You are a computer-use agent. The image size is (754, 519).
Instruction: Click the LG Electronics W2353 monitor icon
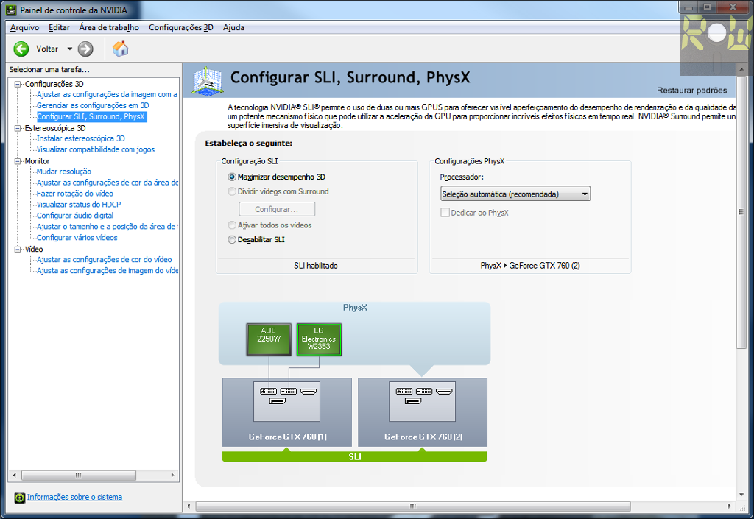click(x=319, y=339)
